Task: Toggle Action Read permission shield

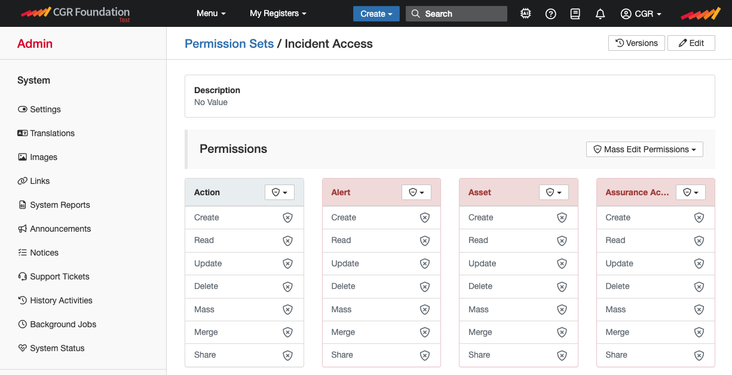Action: pyautogui.click(x=287, y=241)
